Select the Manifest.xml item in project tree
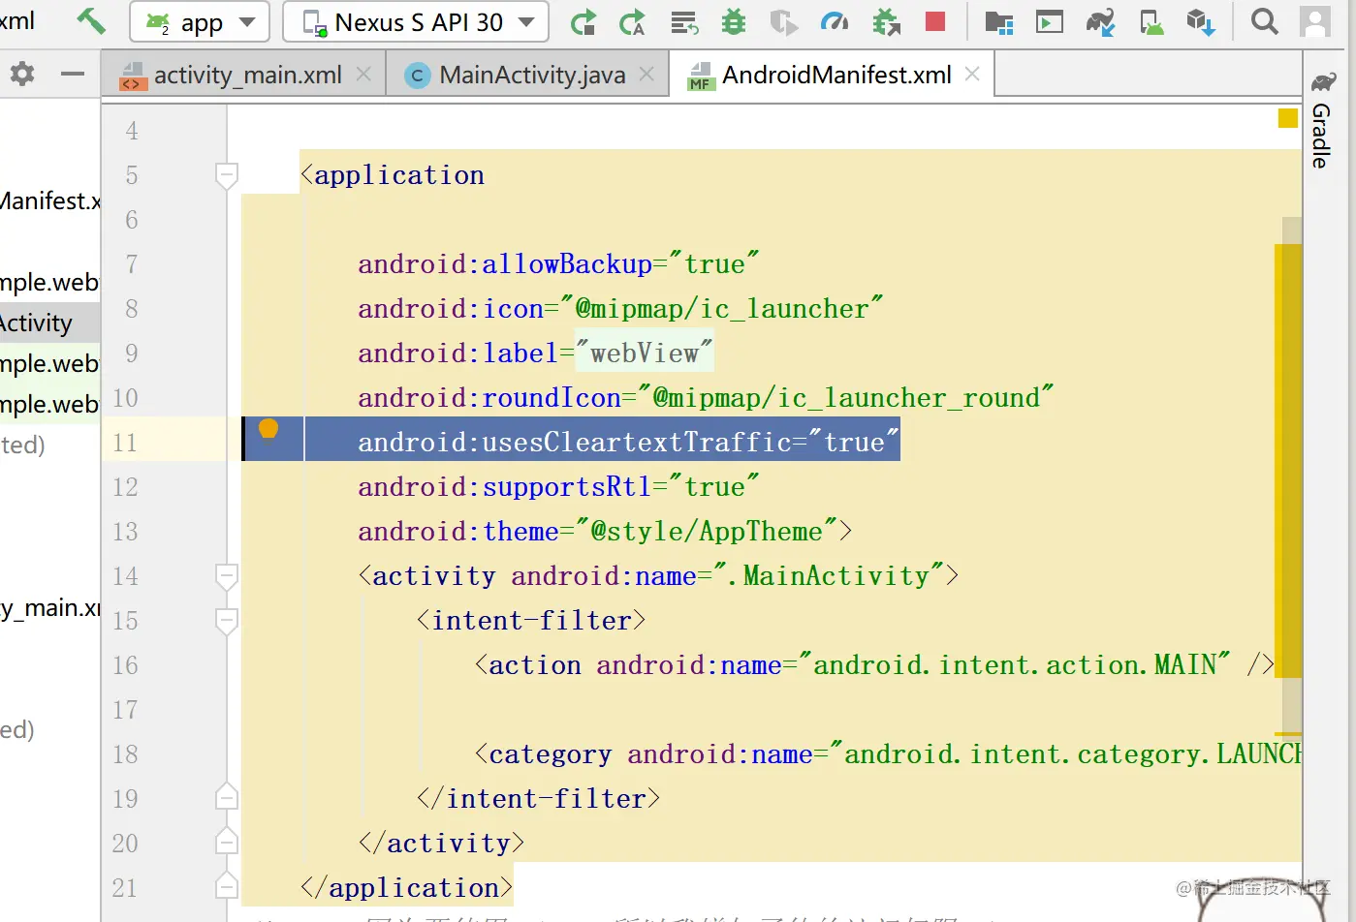1356x922 pixels. pyautogui.click(x=49, y=200)
